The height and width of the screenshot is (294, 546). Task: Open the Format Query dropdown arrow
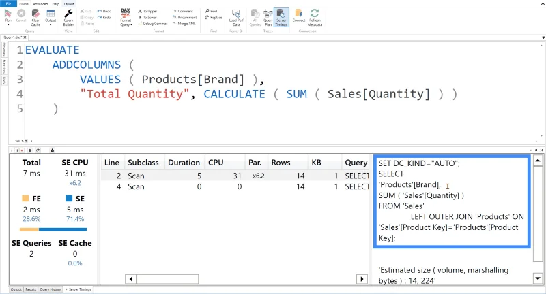click(x=131, y=25)
